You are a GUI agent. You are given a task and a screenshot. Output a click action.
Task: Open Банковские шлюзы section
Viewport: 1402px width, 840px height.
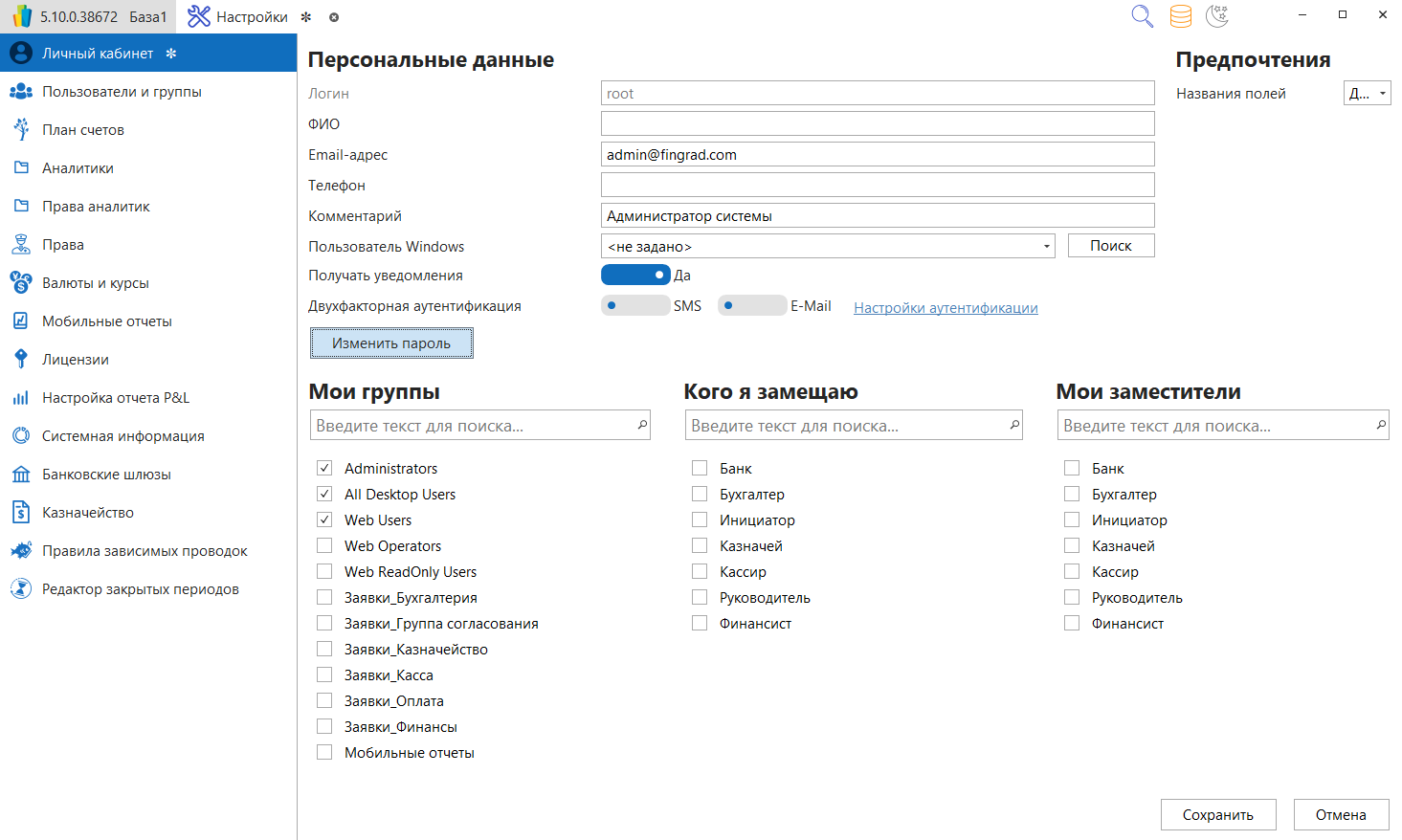pos(106,475)
